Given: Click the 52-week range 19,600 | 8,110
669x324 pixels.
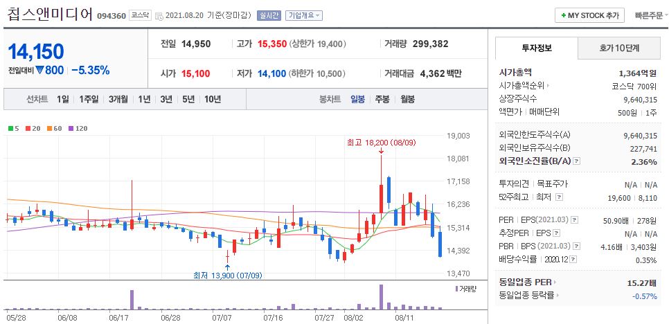Looking at the screenshot, I should coord(632,198).
